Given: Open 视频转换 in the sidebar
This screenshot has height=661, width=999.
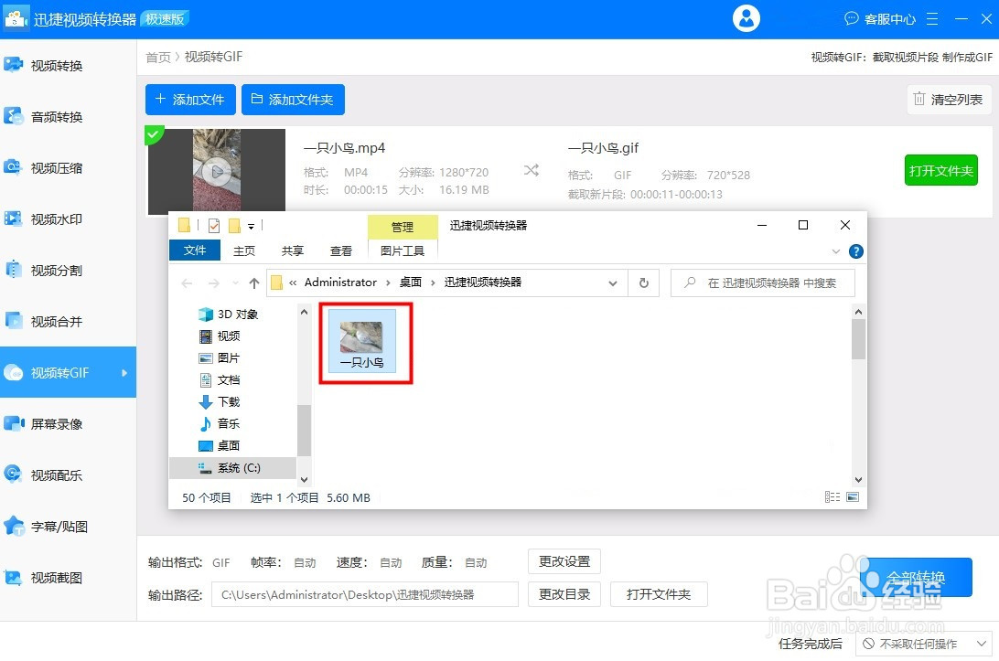Looking at the screenshot, I should point(68,66).
